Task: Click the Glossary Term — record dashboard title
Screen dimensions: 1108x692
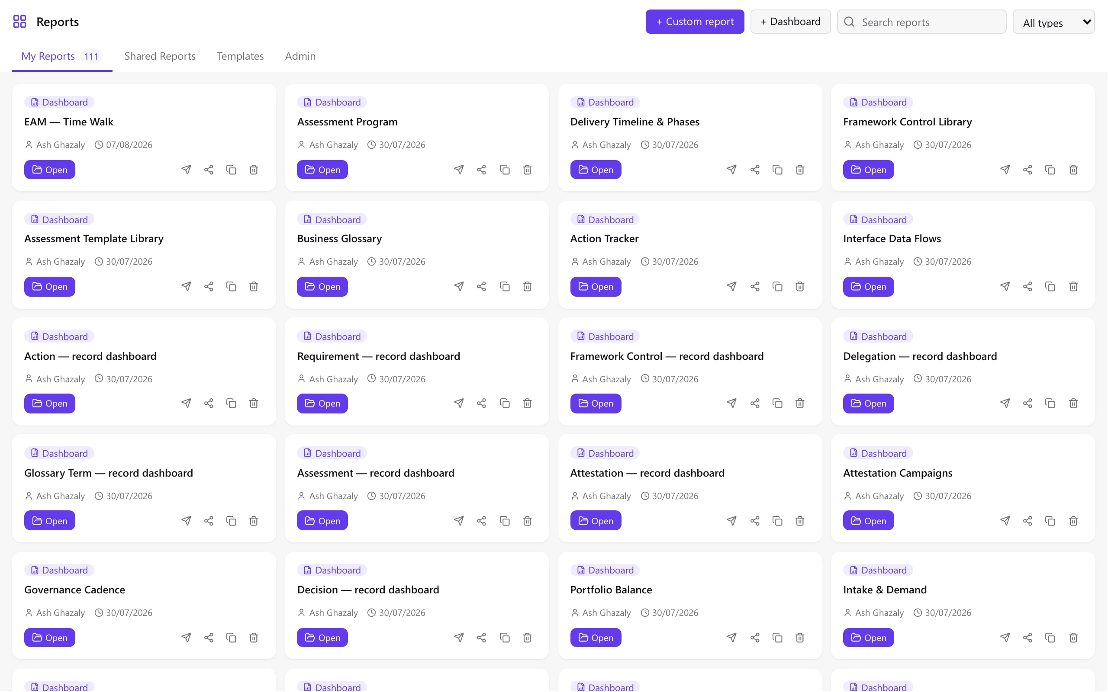Action: click(109, 473)
